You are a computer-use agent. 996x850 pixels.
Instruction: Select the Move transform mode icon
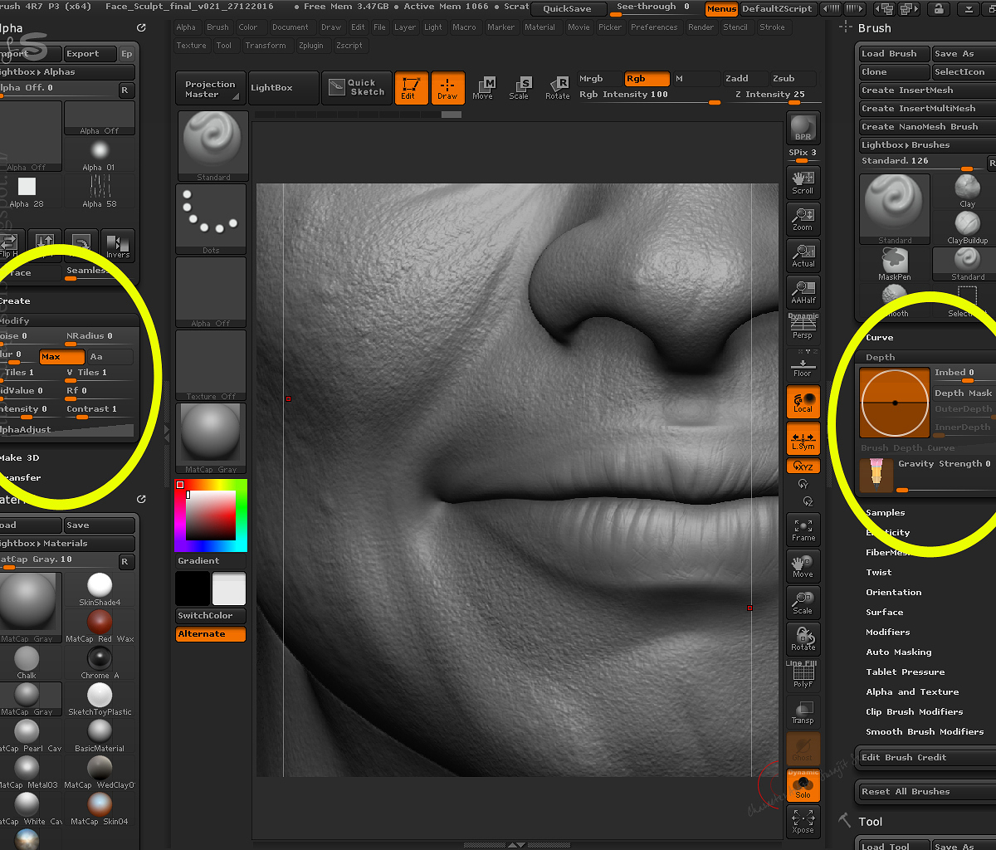pyautogui.click(x=483, y=88)
